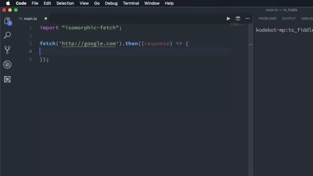Click the then method on line 3
313x176 pixels.
tap(132, 44)
